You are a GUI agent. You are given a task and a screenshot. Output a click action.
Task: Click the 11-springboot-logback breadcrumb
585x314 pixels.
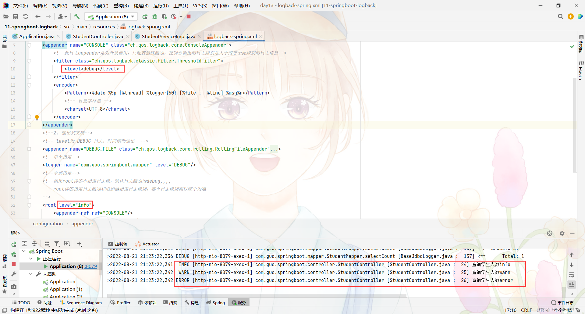(x=31, y=27)
